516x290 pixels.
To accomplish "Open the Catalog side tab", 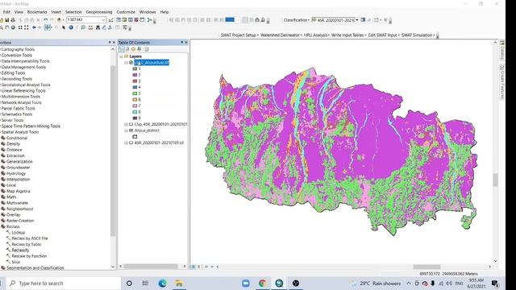I will (502, 50).
